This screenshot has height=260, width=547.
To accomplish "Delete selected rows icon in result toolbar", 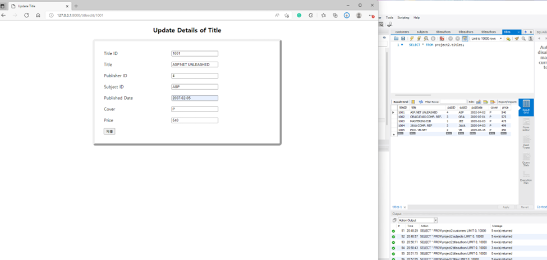I will click(493, 102).
